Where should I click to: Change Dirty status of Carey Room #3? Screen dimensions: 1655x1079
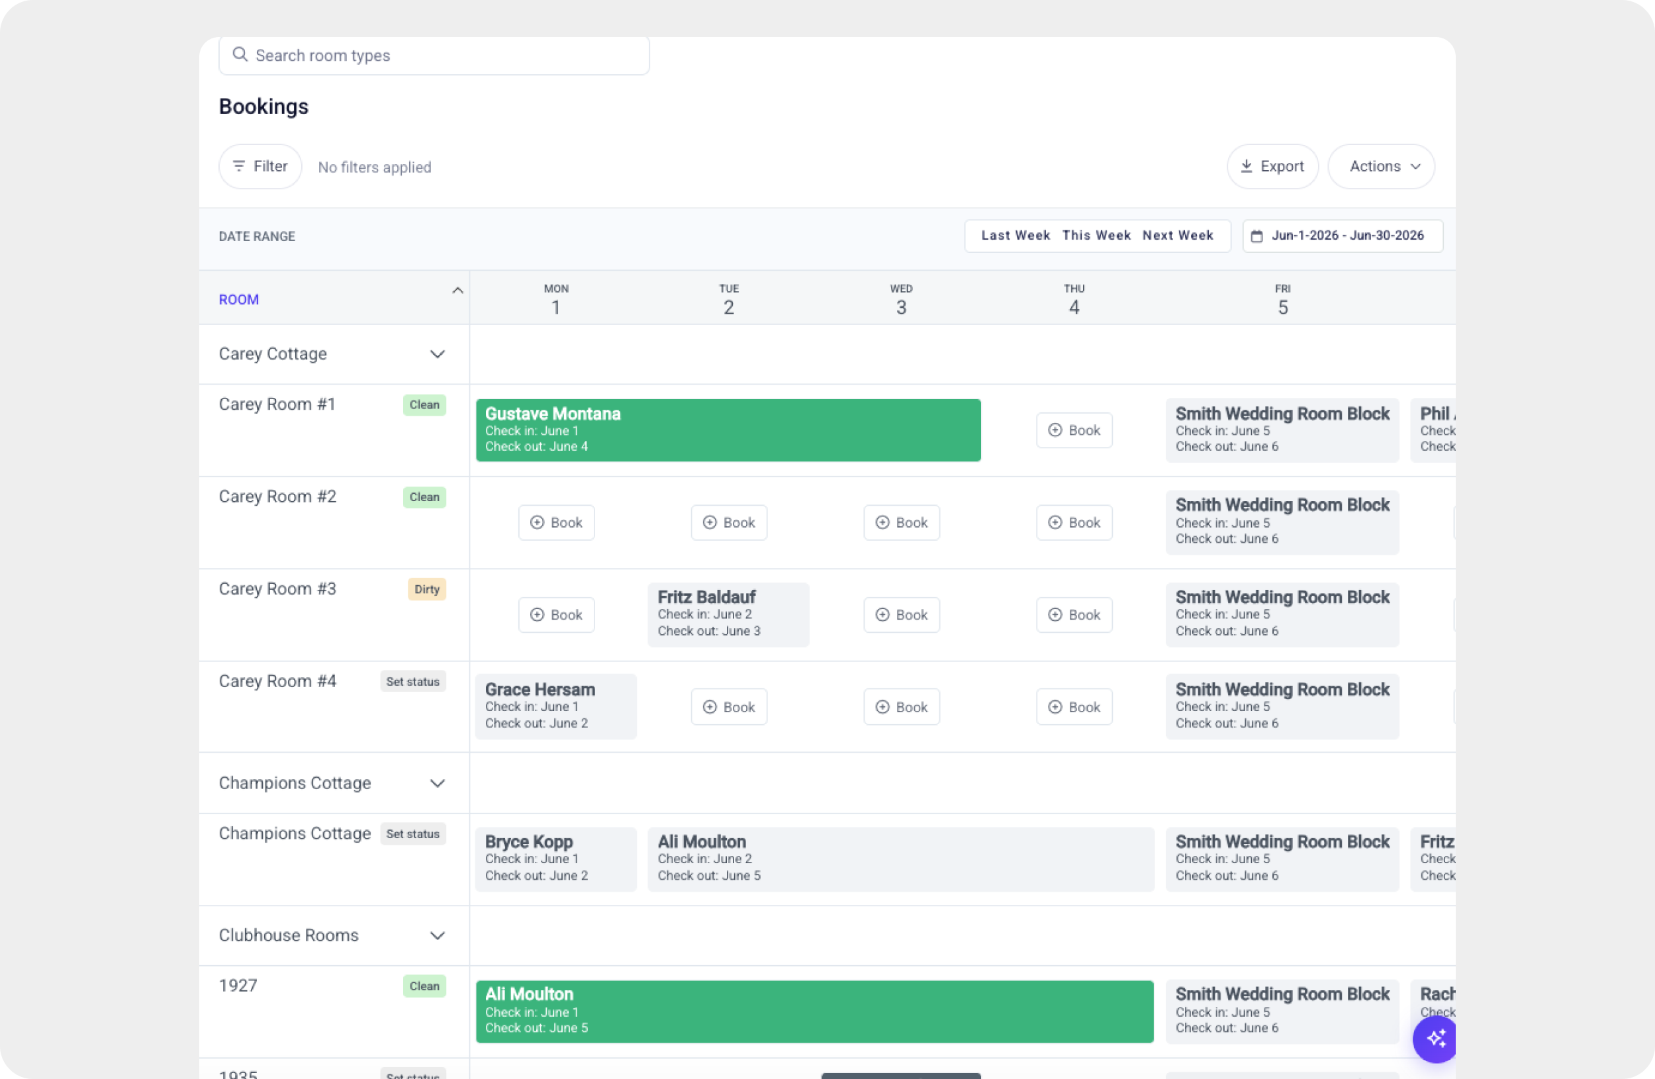tap(426, 590)
